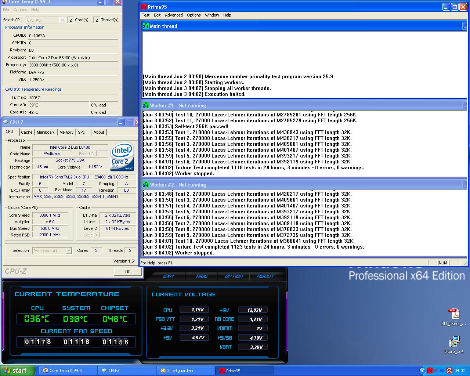Click the CHIPSET temperature 048°C readout

pos(115,319)
